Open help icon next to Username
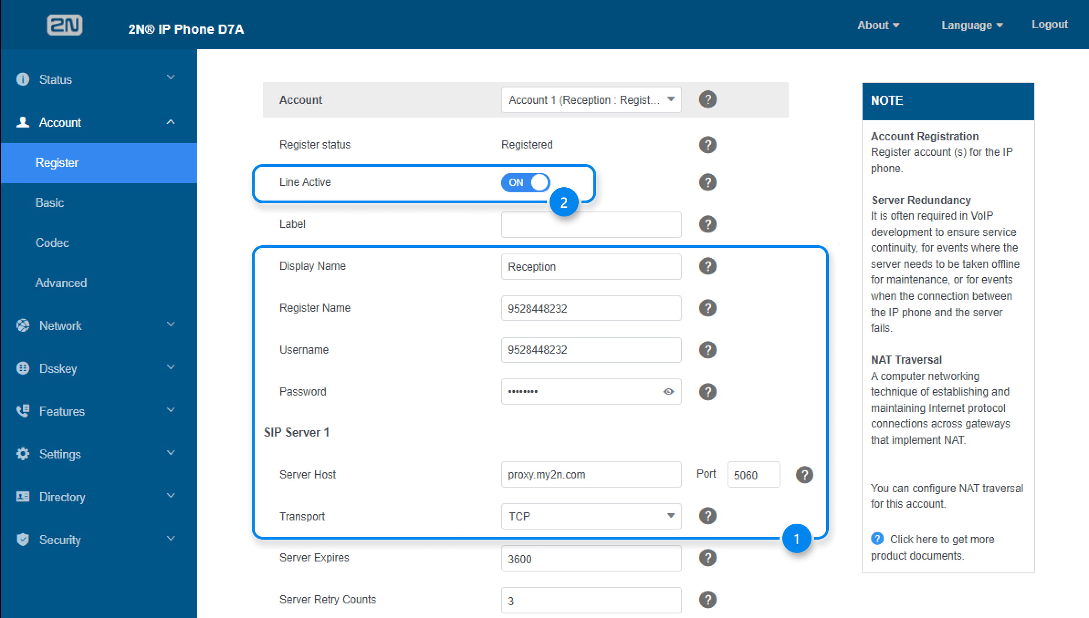 click(707, 350)
